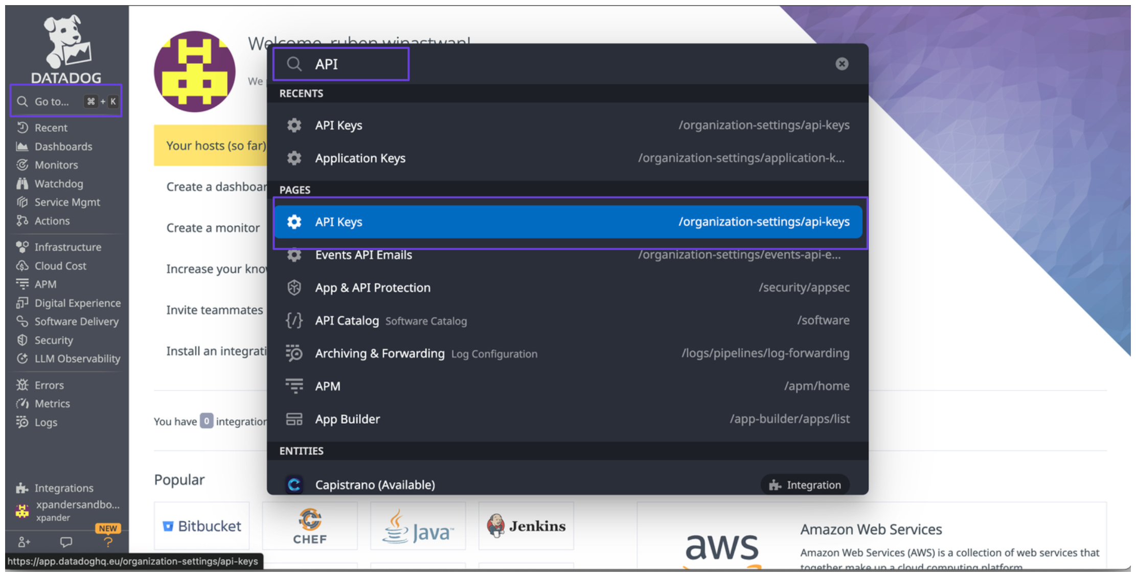Clear the search with the X icon
The image size is (1136, 577).
[842, 64]
